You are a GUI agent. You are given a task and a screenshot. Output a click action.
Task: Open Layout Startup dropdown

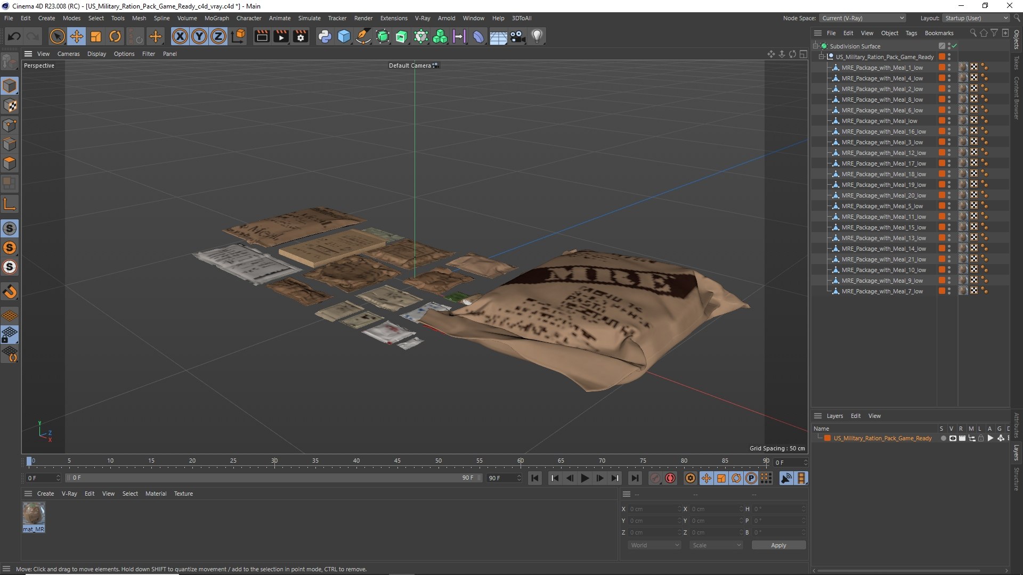tap(976, 18)
